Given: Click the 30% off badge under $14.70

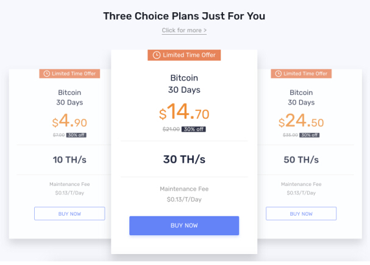Looking at the screenshot, I should pyautogui.click(x=193, y=129).
